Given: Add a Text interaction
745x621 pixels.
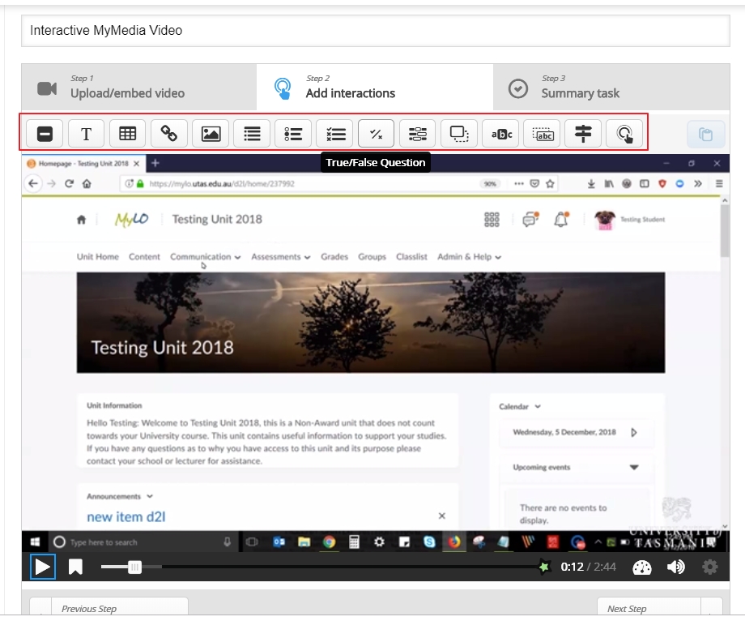Looking at the screenshot, I should point(86,134).
